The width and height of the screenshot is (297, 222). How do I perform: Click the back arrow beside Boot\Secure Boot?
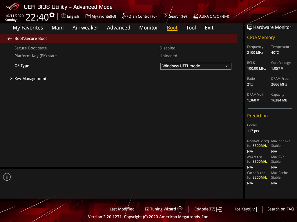pos(10,39)
